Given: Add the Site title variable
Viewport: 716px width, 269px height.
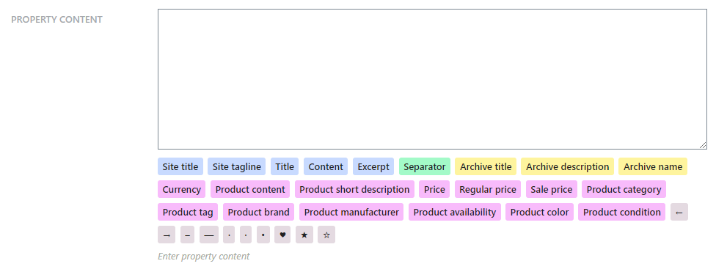Looking at the screenshot, I should 180,166.
